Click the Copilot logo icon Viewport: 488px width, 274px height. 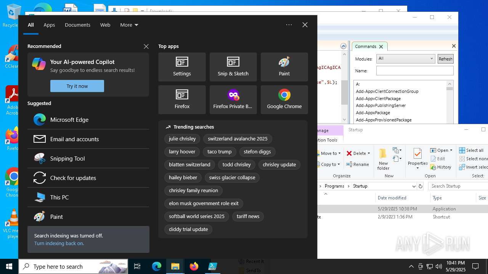click(x=39, y=64)
